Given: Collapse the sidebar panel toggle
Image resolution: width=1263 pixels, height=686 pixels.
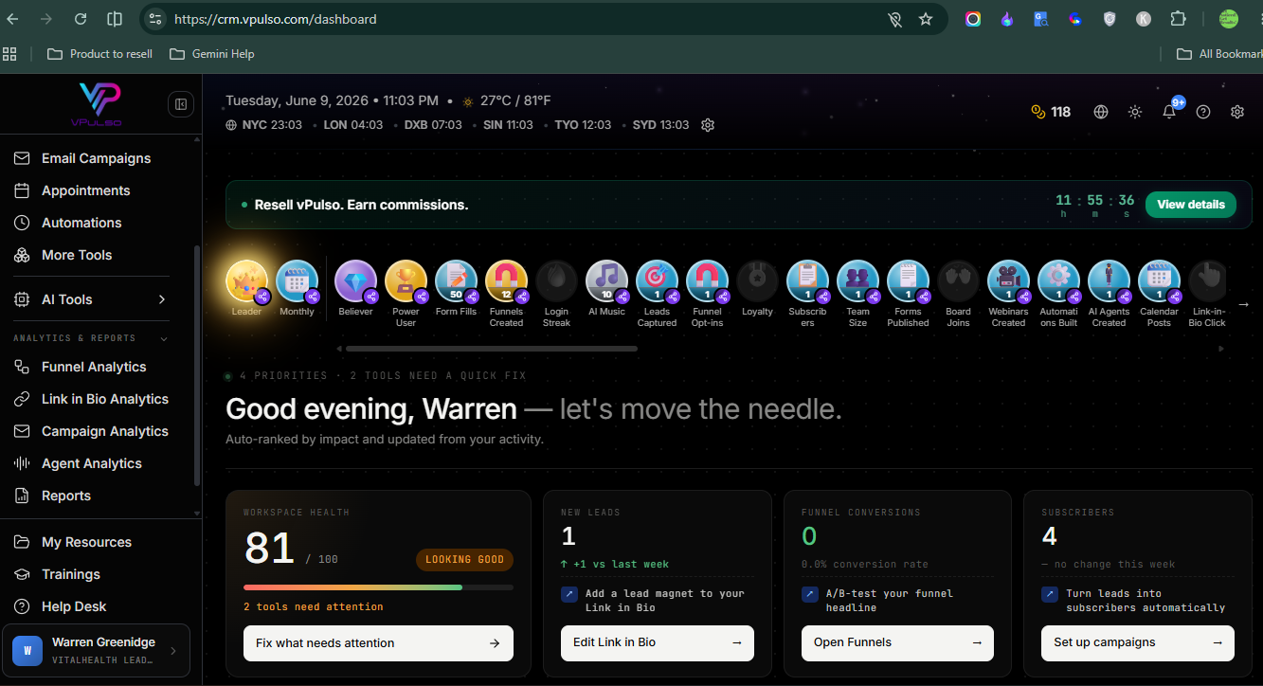Looking at the screenshot, I should click(x=181, y=104).
